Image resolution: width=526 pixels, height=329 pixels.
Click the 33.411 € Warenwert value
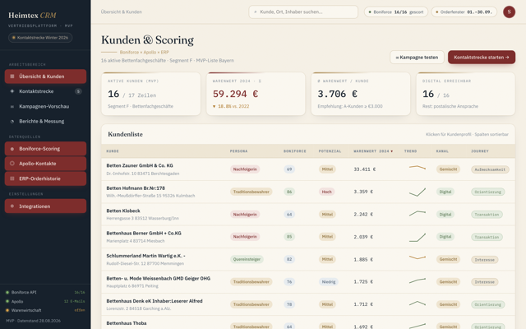364,169
